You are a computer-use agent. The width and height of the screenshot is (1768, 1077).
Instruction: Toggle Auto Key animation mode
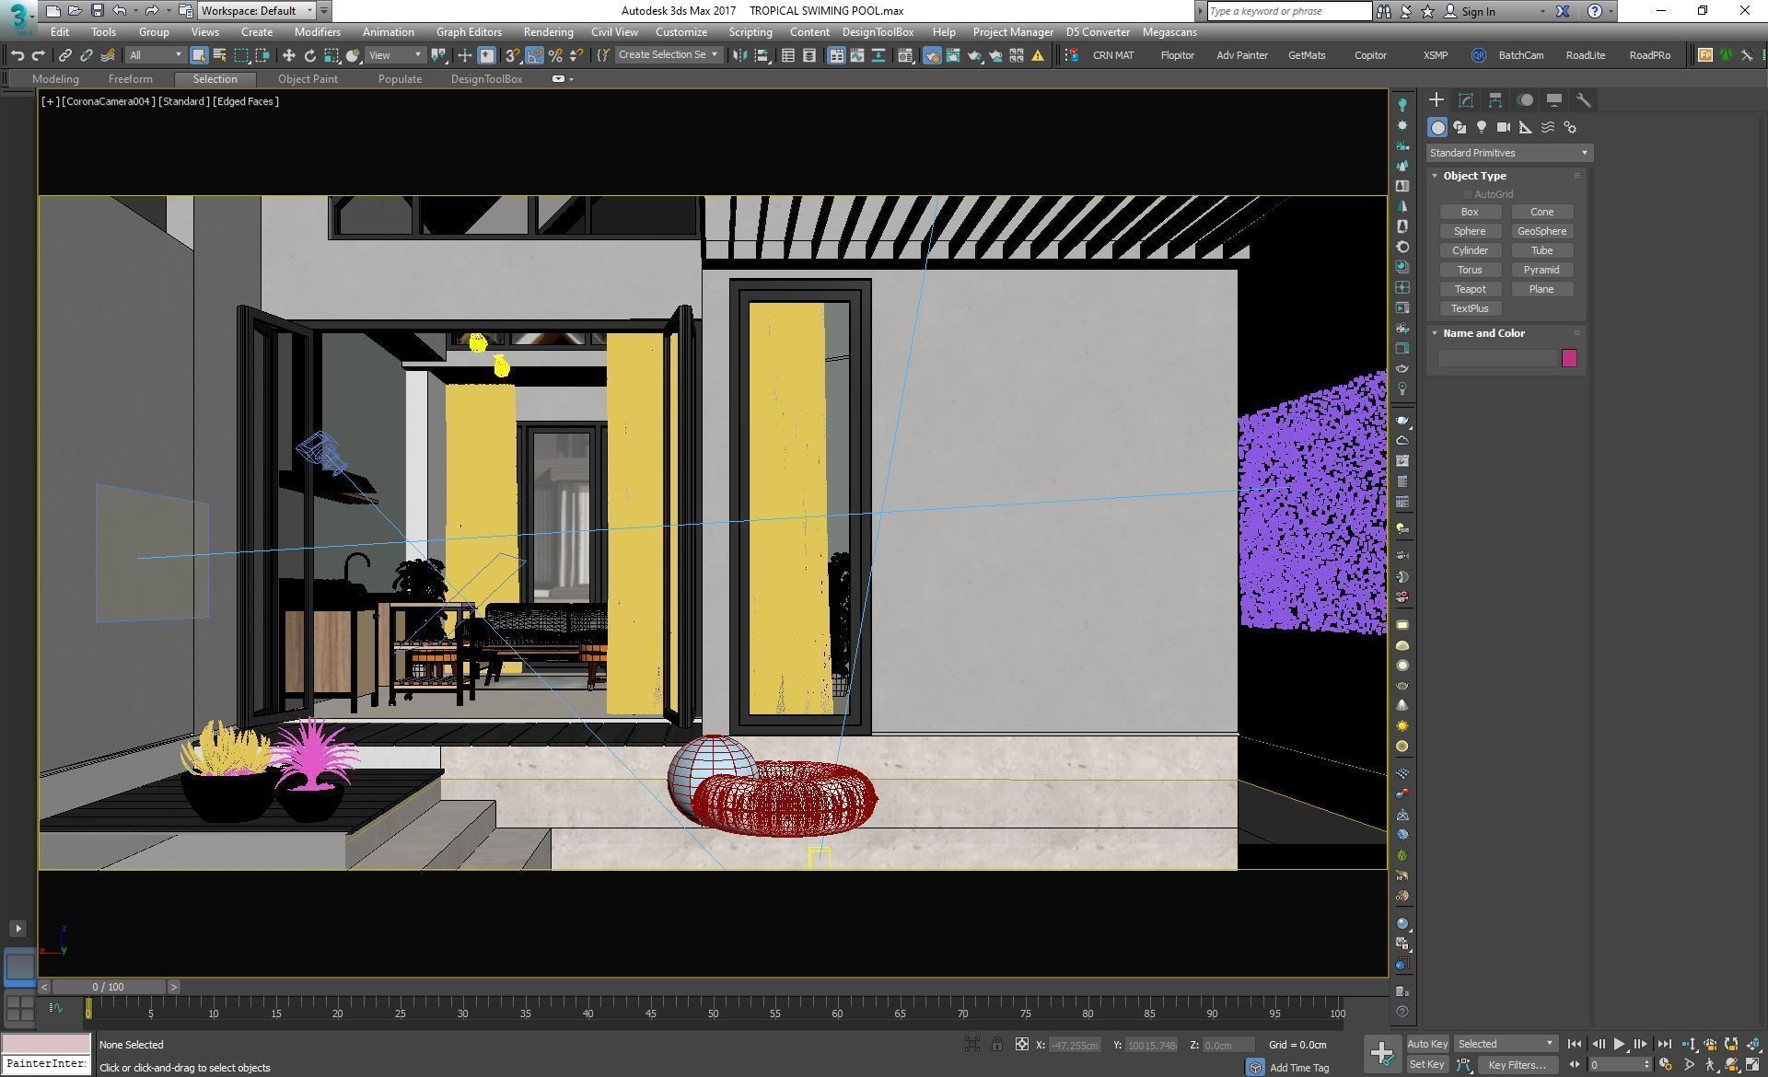coord(1427,1044)
